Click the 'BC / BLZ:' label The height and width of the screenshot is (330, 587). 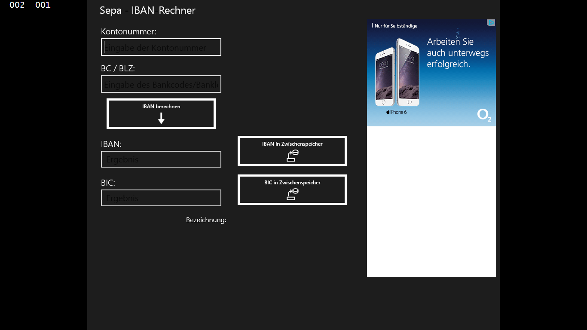click(118, 68)
